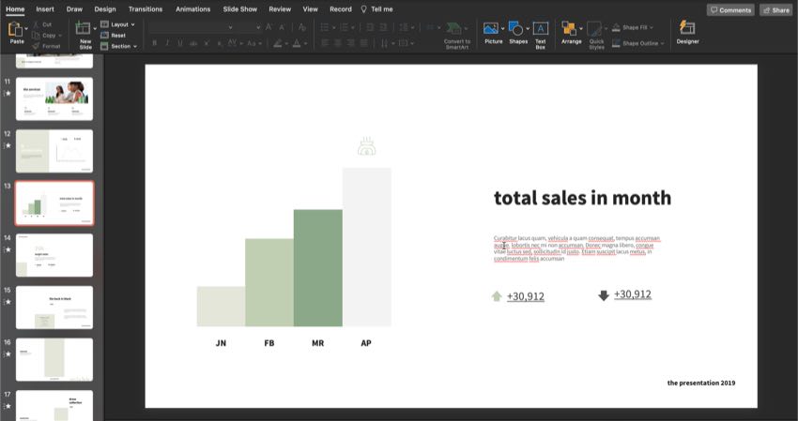The height and width of the screenshot is (421, 798).
Task: Click the New Slide icon
Action: click(x=83, y=28)
